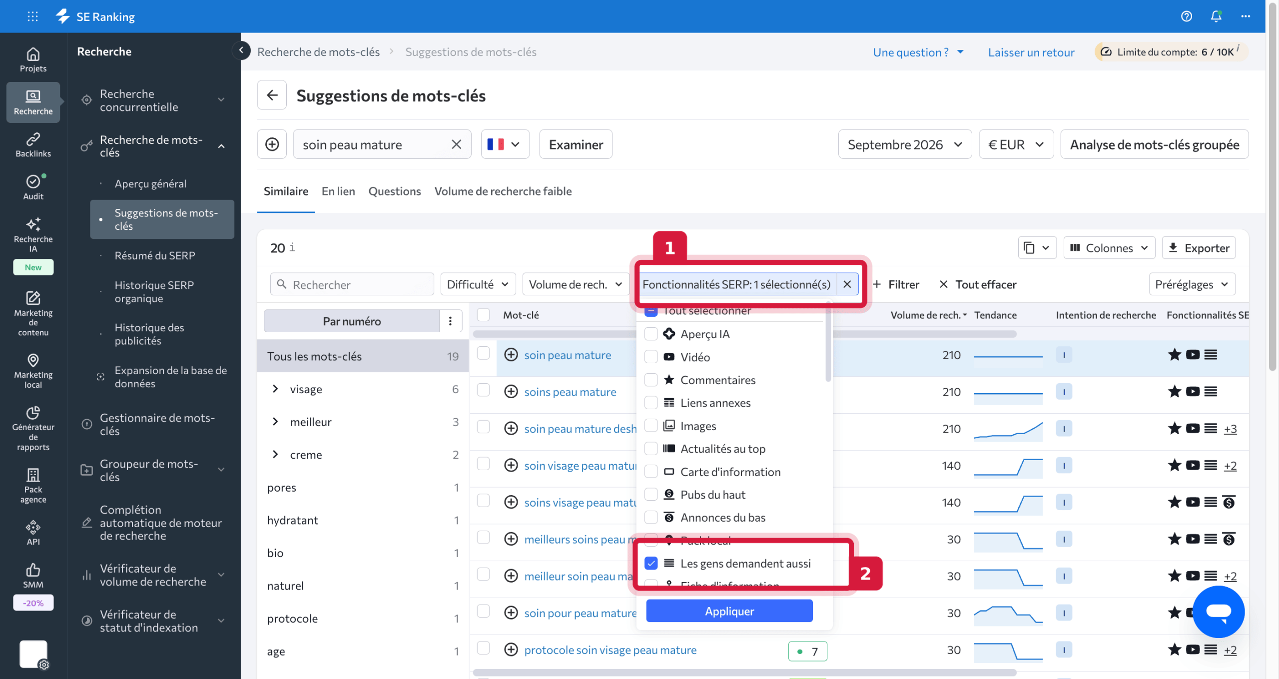Open the SMM sidebar section

pos(33,576)
